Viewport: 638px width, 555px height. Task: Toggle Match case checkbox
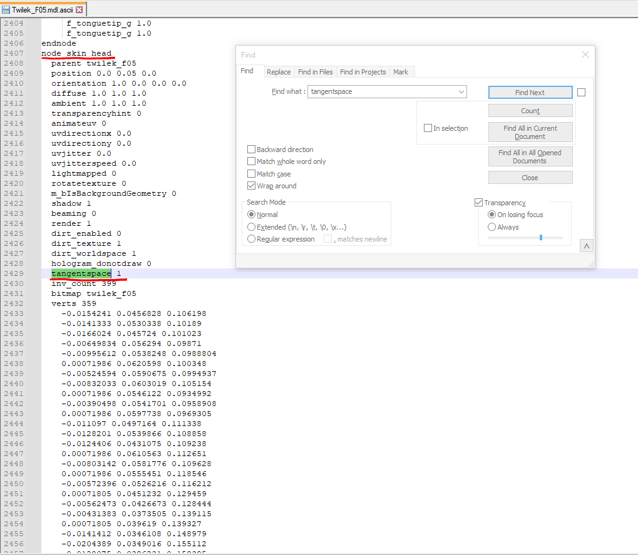click(x=252, y=173)
